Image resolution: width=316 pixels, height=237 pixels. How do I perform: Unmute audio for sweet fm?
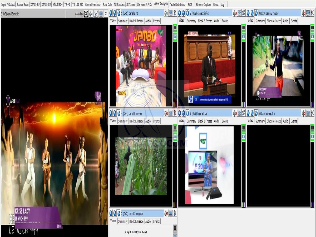tap(303, 113)
